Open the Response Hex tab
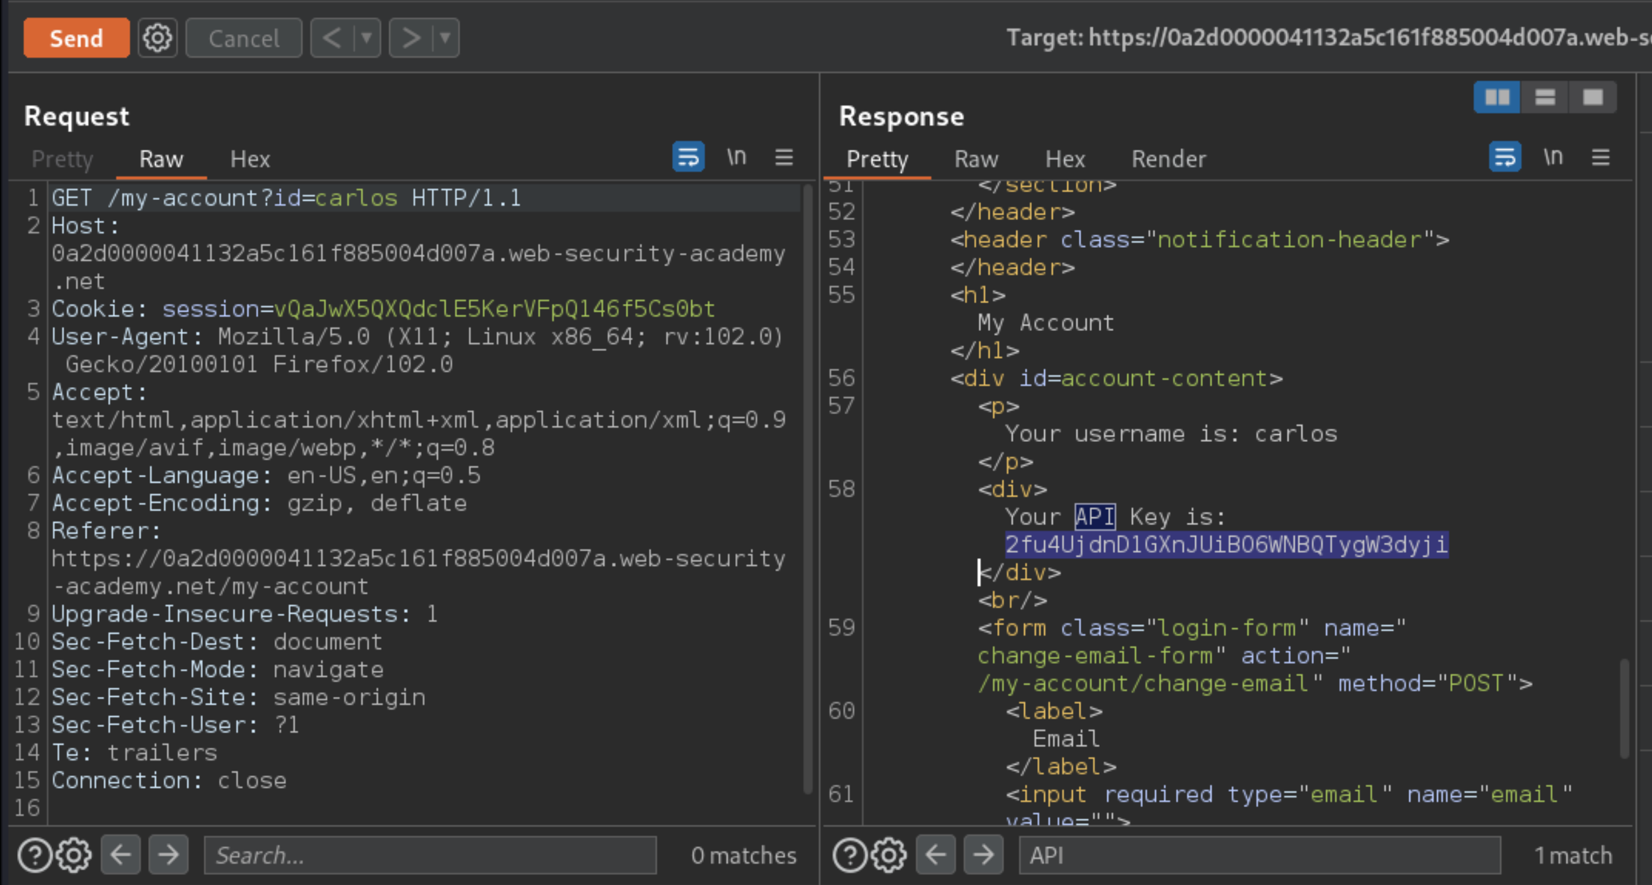This screenshot has width=1652, height=885. pos(1065,159)
